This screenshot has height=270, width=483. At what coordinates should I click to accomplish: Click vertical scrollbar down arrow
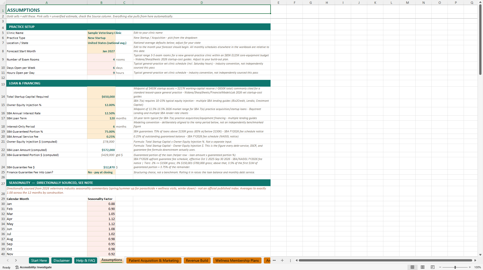480,254
